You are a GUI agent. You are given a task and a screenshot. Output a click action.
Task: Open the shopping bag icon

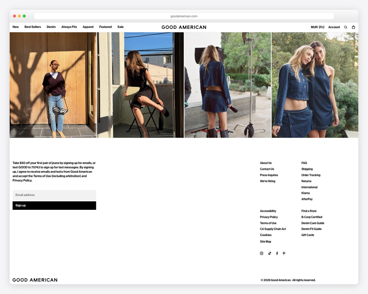353,27
